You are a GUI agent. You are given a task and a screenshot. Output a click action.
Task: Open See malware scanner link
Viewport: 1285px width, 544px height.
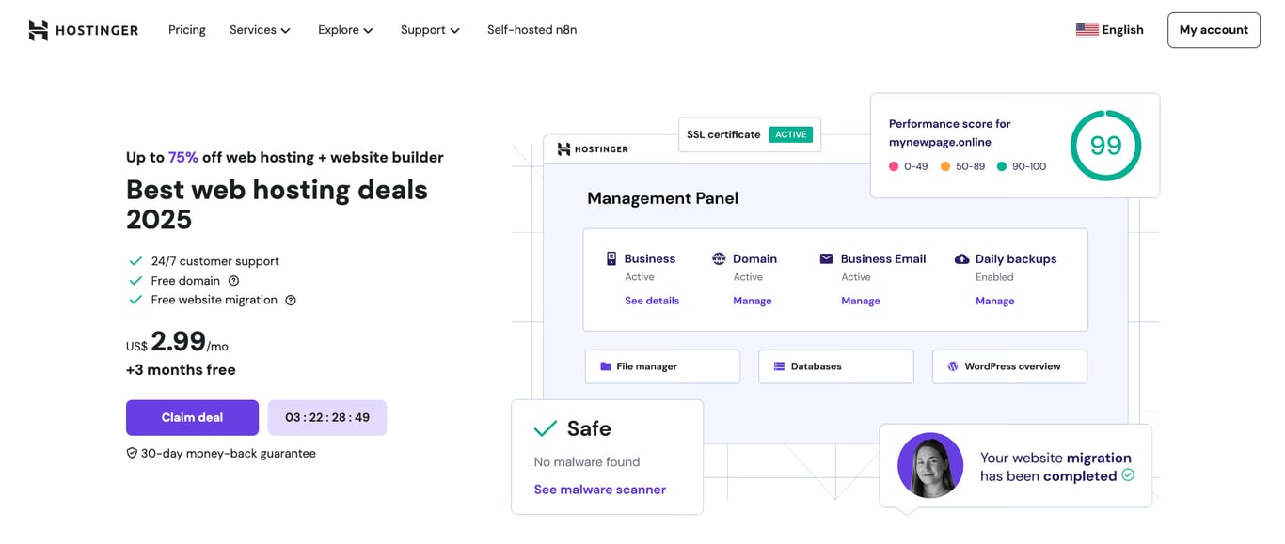599,489
